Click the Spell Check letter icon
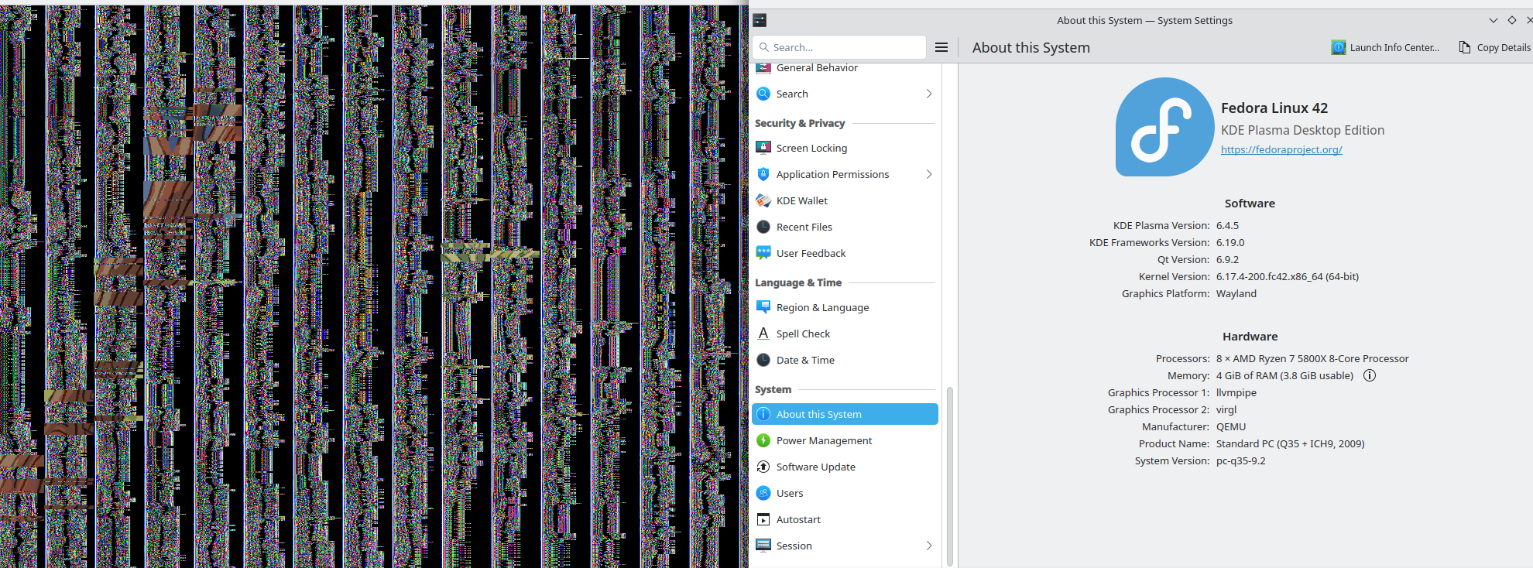 [x=763, y=334]
